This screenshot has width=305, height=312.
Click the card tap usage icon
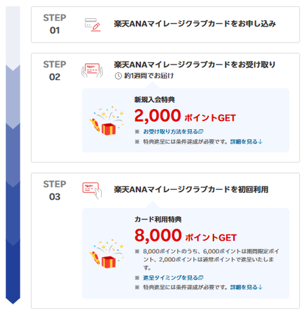click(x=92, y=190)
